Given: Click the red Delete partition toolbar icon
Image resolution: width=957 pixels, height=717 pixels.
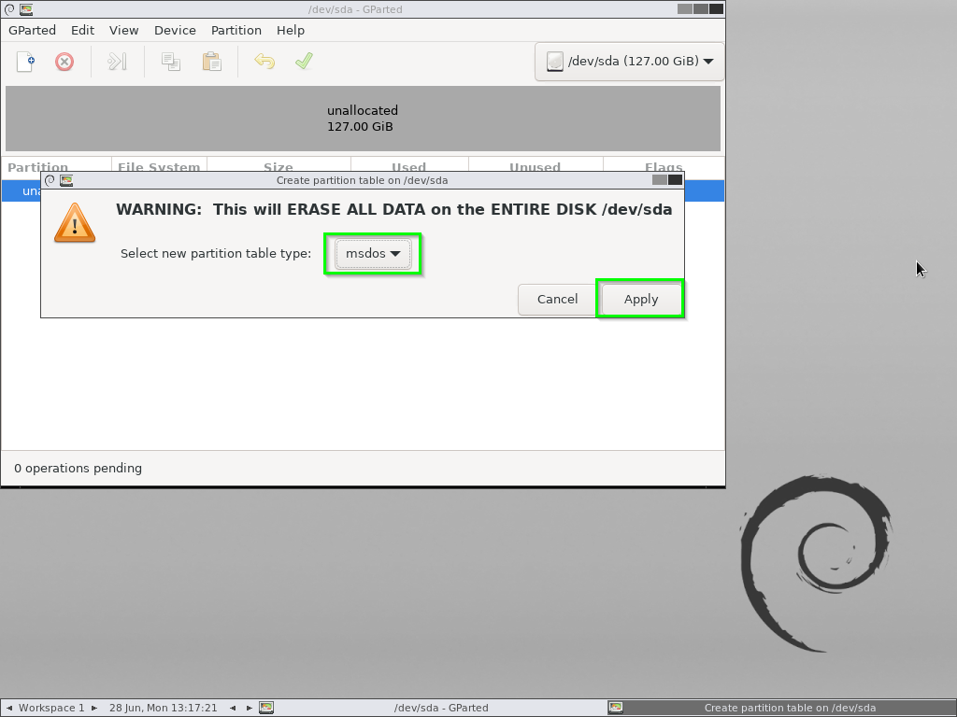Looking at the screenshot, I should (x=64, y=62).
